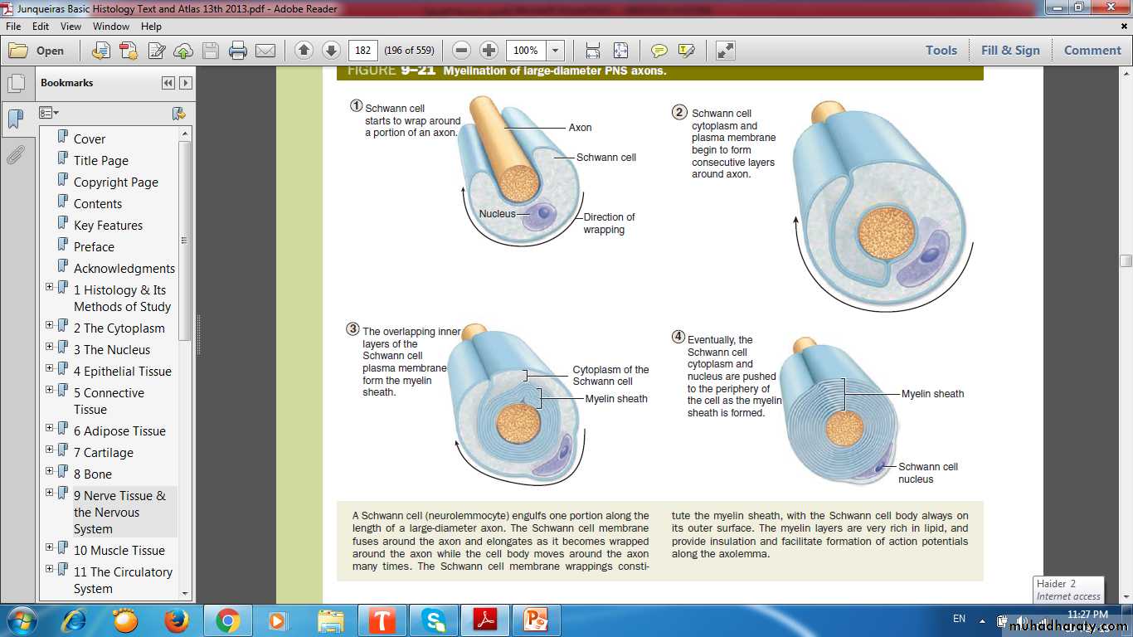Go to previous page with up arrow
This screenshot has width=1133, height=637.
[x=304, y=51]
